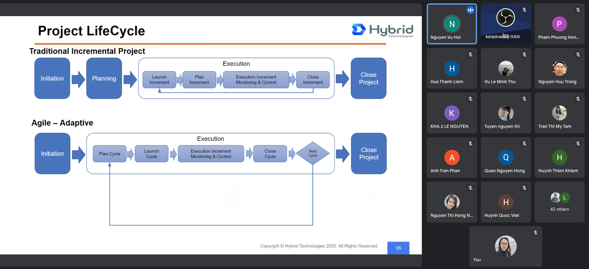589x269 pixels.
Task: Click muted mic icon on Anh Tran Phan tile
Action: pos(471,144)
